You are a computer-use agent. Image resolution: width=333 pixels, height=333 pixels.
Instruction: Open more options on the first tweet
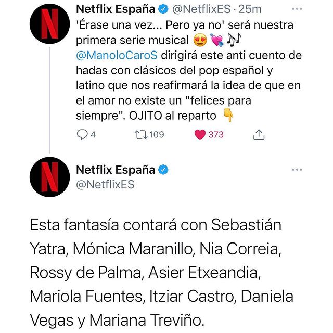(297, 9)
